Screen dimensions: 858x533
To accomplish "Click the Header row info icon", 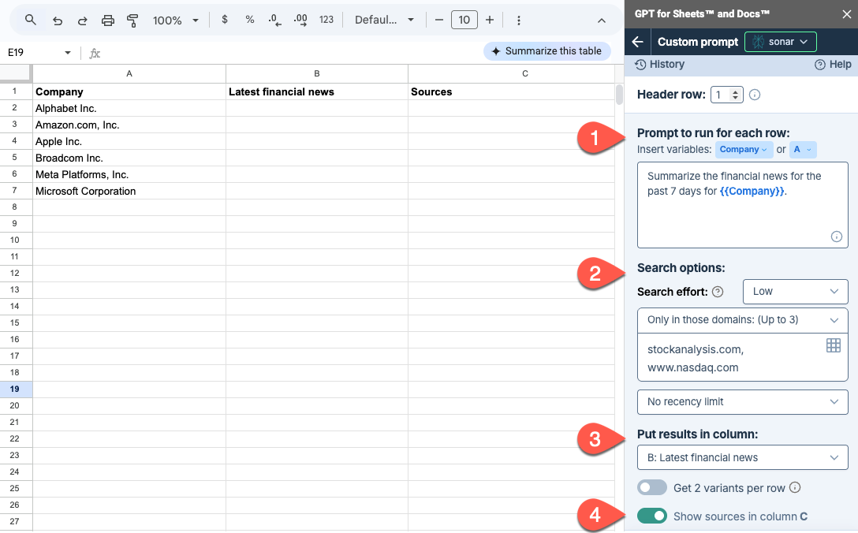I will click(x=755, y=95).
